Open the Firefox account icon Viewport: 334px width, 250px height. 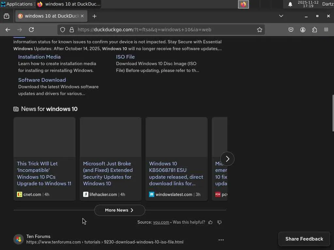(x=303, y=30)
